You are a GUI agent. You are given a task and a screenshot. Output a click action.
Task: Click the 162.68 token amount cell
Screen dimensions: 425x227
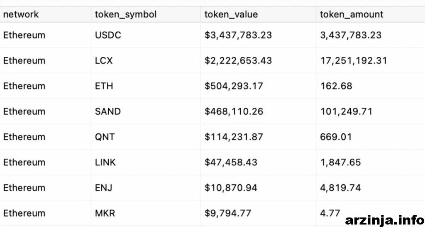click(371, 86)
